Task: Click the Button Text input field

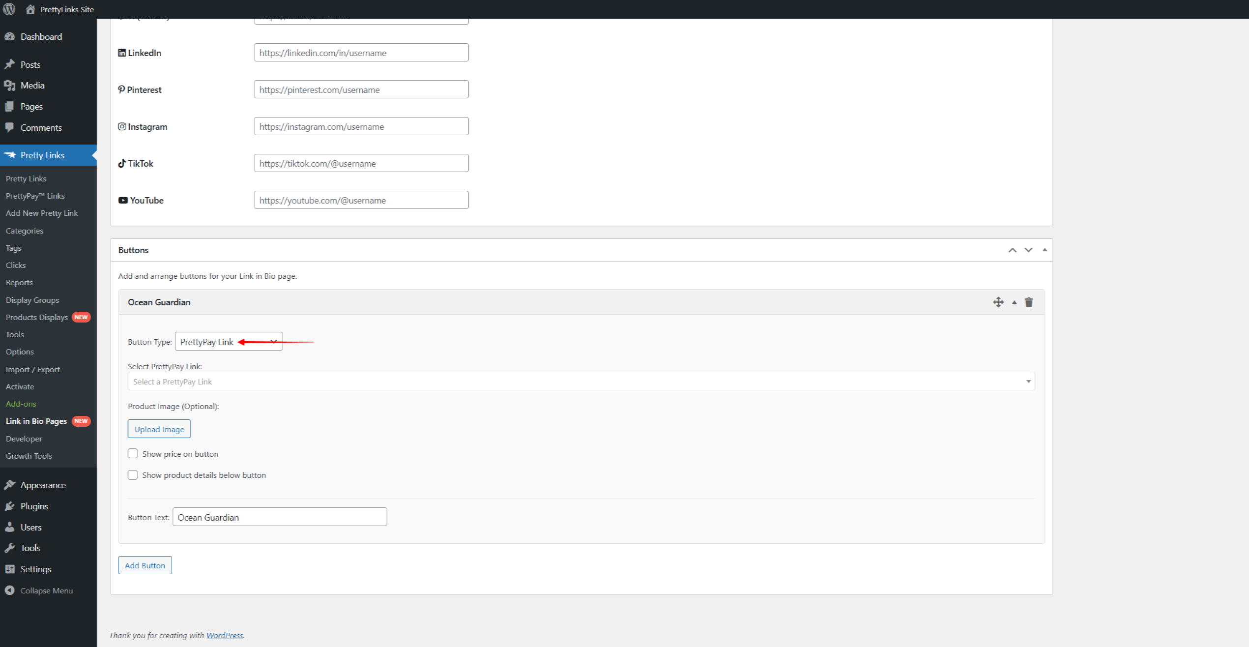Action: pyautogui.click(x=279, y=517)
